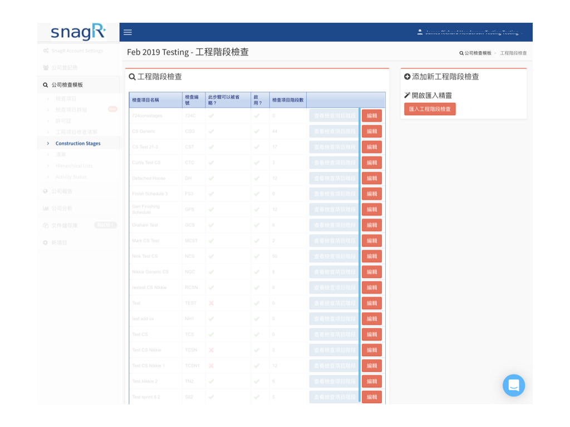
Task: Edit the Graham Test row
Action: [x=371, y=225]
